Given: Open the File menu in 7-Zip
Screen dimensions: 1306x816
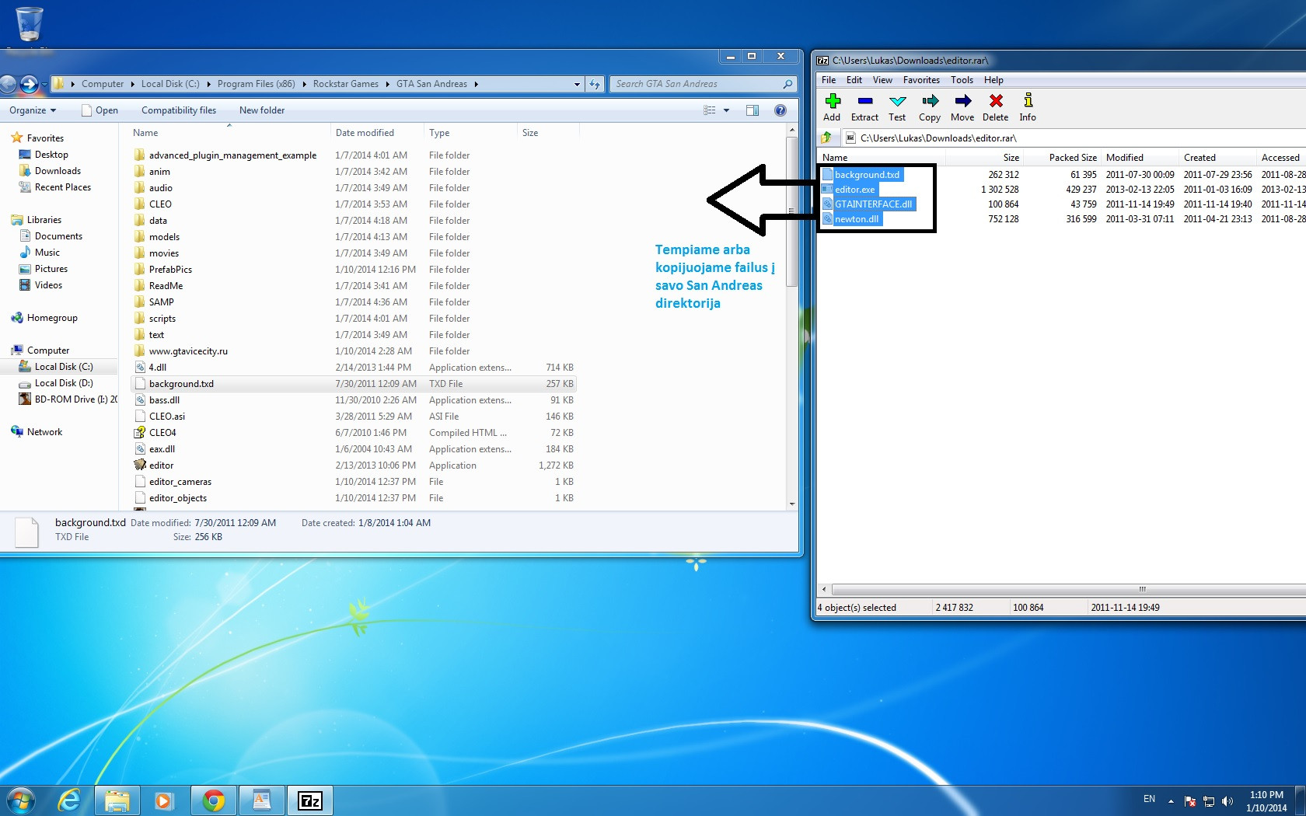Looking at the screenshot, I should (829, 80).
